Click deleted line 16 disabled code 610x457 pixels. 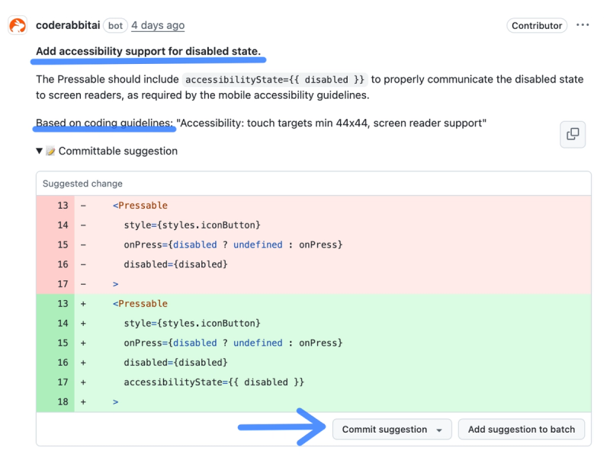pyautogui.click(x=175, y=264)
